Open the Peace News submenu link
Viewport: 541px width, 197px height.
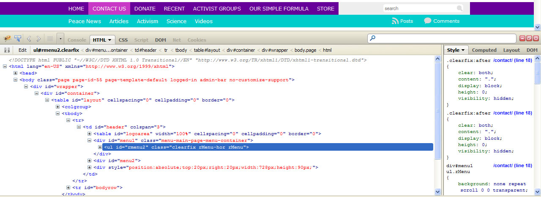pos(85,21)
